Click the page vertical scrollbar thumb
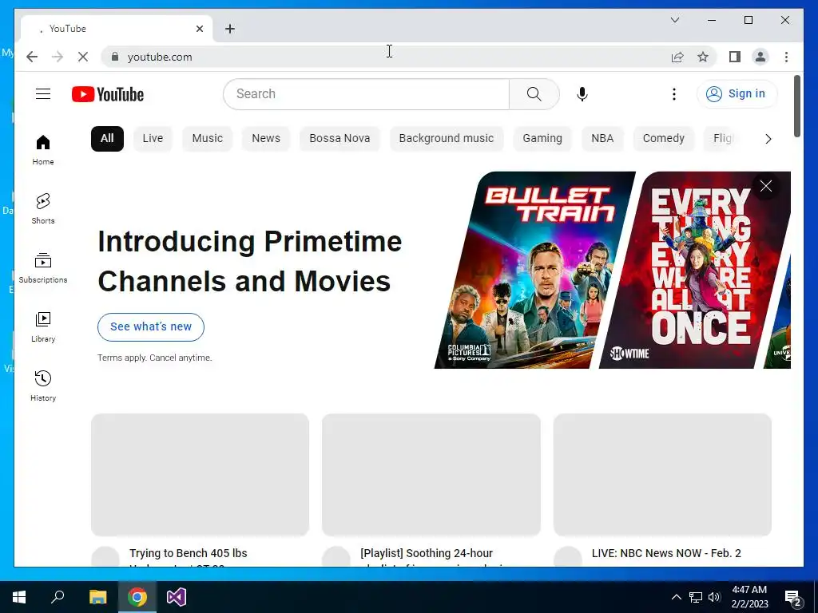This screenshot has width=818, height=613. tap(797, 106)
